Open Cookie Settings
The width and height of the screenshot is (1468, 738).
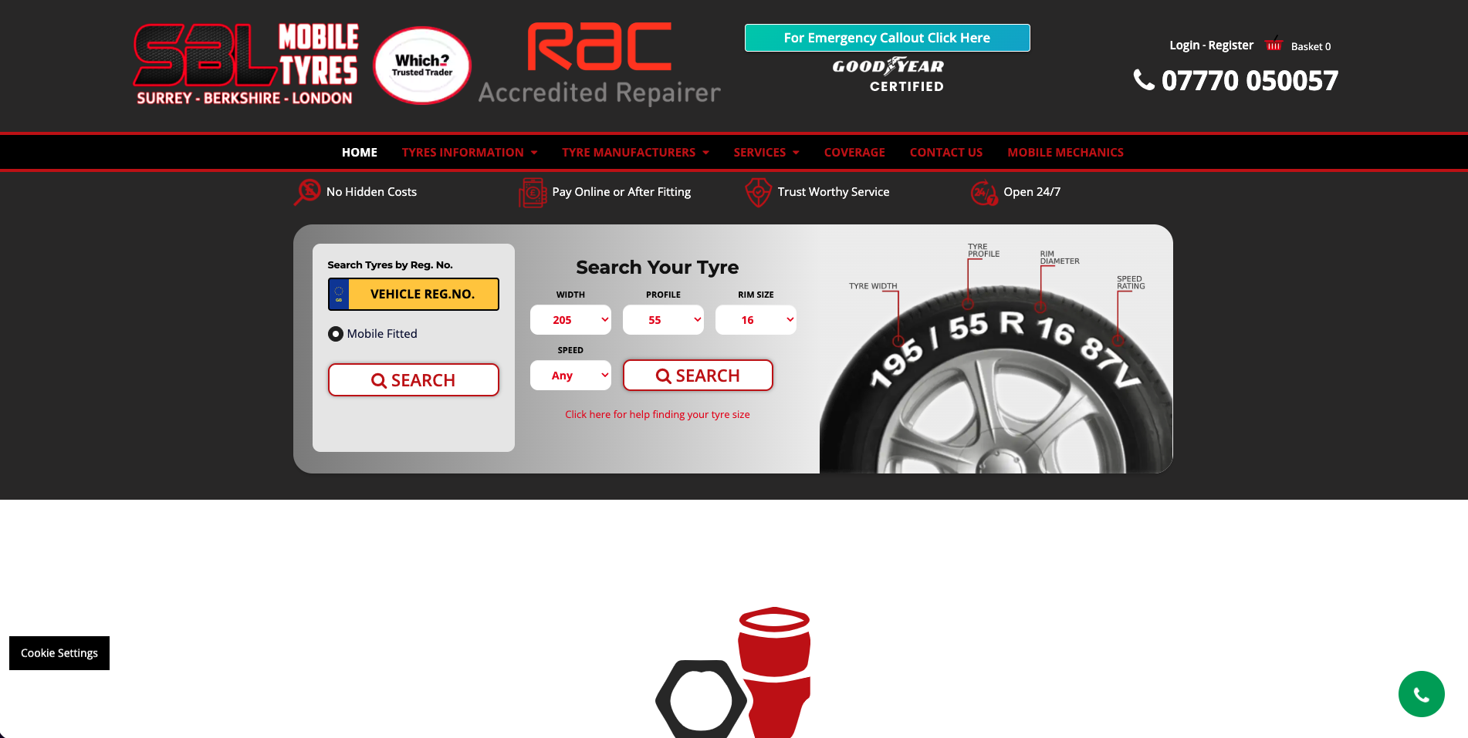click(x=59, y=653)
